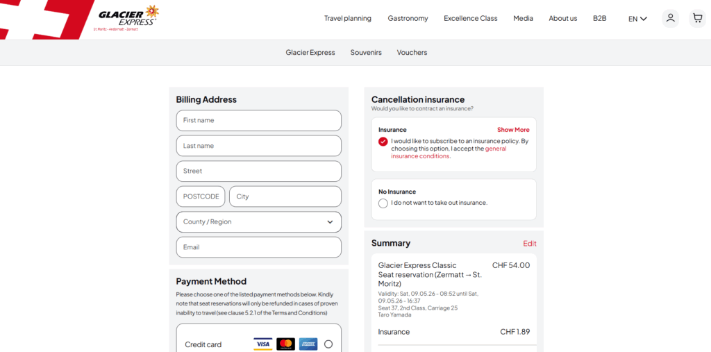Click Edit in the Summary section
The width and height of the screenshot is (711, 352).
[529, 244]
